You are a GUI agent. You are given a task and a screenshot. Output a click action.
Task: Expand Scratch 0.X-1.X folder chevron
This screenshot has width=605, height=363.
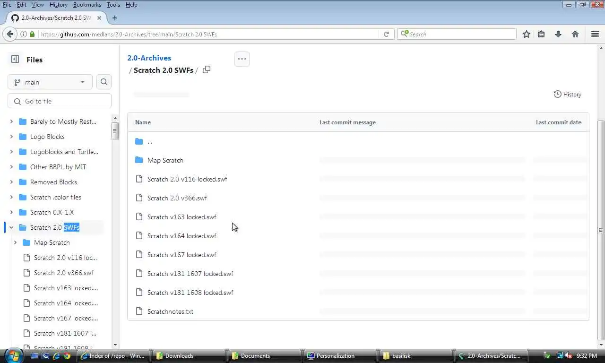(x=11, y=212)
